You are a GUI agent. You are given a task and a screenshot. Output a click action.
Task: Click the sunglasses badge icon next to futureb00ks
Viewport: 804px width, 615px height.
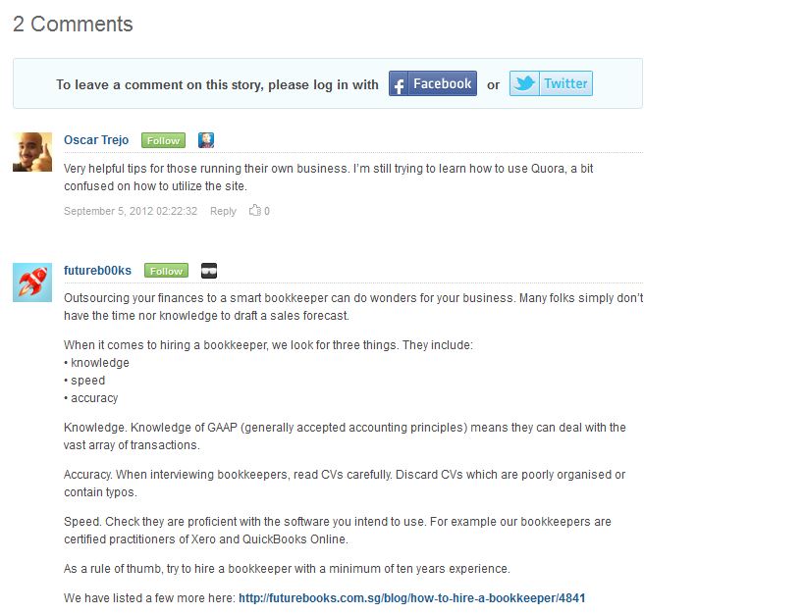pyautogui.click(x=209, y=271)
